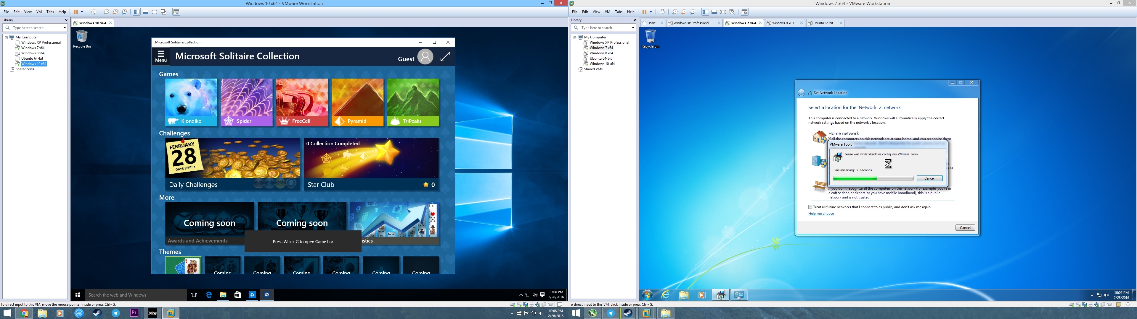Open View menu in right VMware window
Image resolution: width=1137 pixels, height=319 pixels.
point(596,12)
